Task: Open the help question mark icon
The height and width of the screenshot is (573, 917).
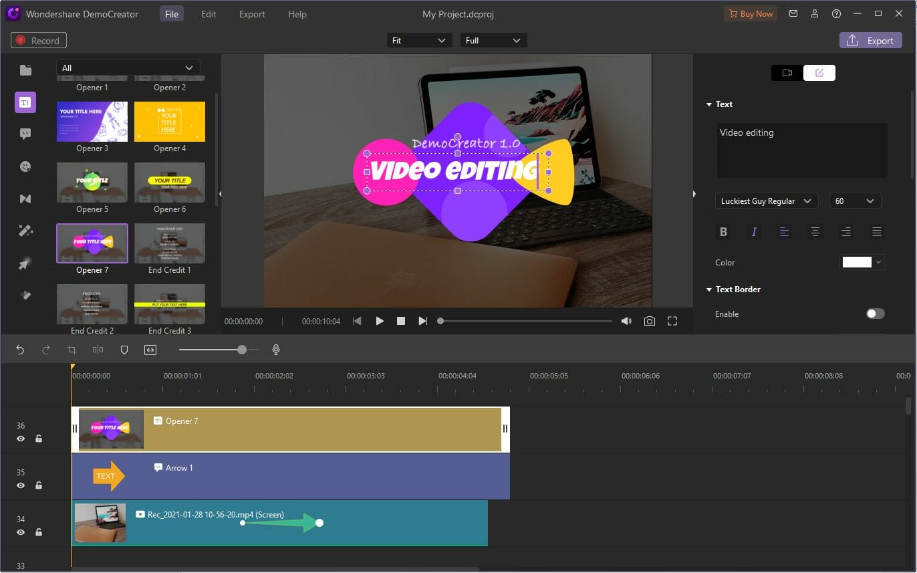Action: point(836,13)
